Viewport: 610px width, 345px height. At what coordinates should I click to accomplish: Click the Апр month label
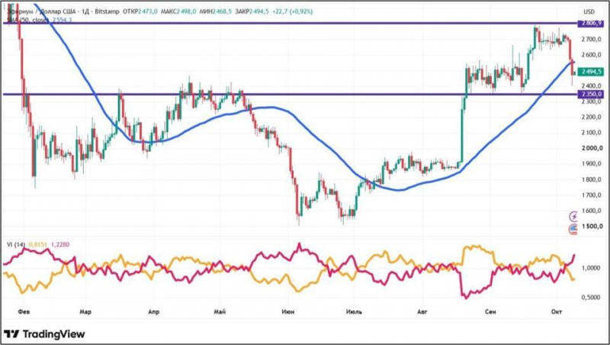tap(154, 311)
